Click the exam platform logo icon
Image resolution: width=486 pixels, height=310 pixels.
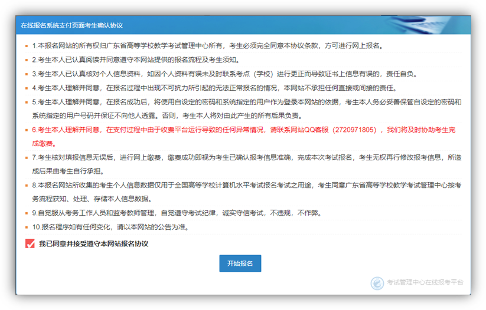click(377, 283)
